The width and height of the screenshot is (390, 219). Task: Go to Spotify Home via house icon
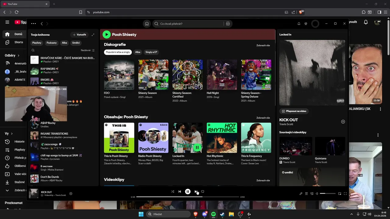point(147,24)
